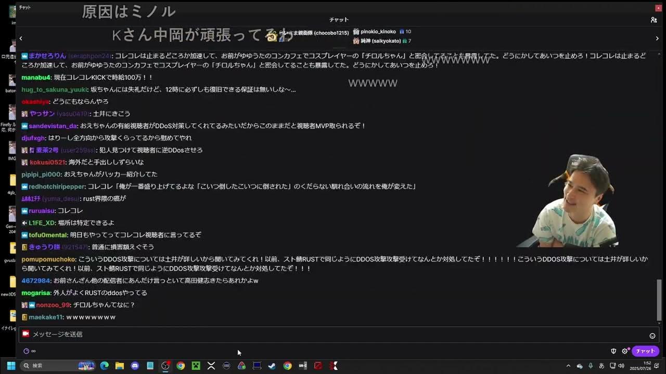Click username pipipi_pi000 in chat
666x374 pixels.
[x=41, y=175]
